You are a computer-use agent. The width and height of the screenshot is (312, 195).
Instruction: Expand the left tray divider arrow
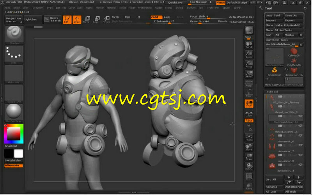pos(2,98)
